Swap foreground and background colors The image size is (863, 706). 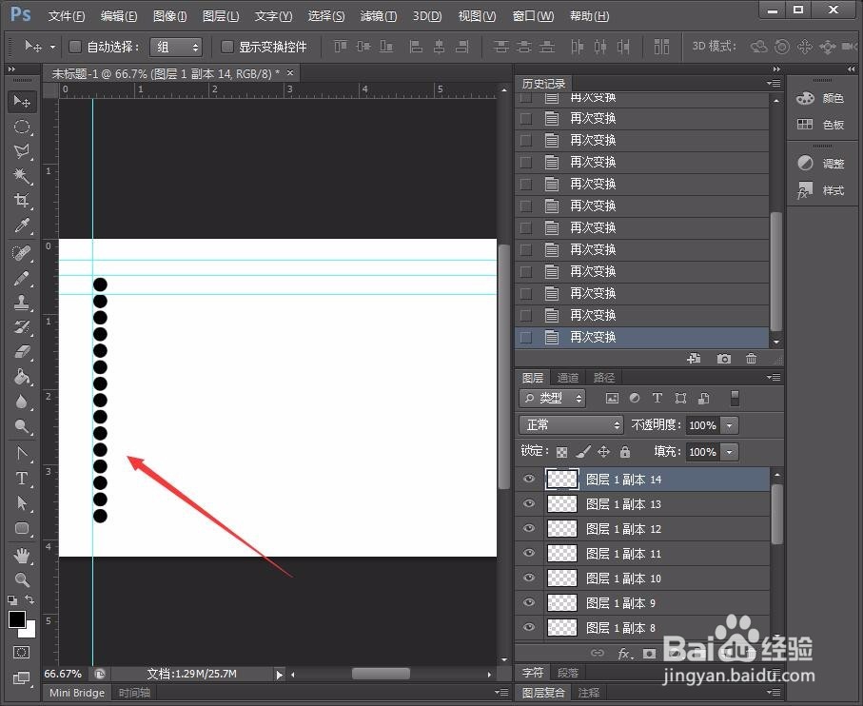coord(29,599)
